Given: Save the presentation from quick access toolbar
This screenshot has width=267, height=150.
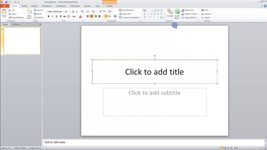Looking at the screenshot, I should click(x=6, y=2).
